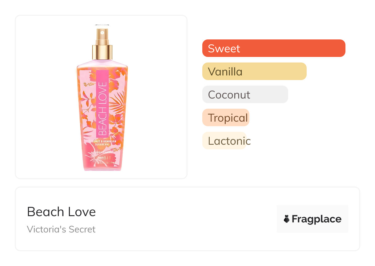Select the Tropical accord bar
This screenshot has height=266, width=375.
(225, 118)
